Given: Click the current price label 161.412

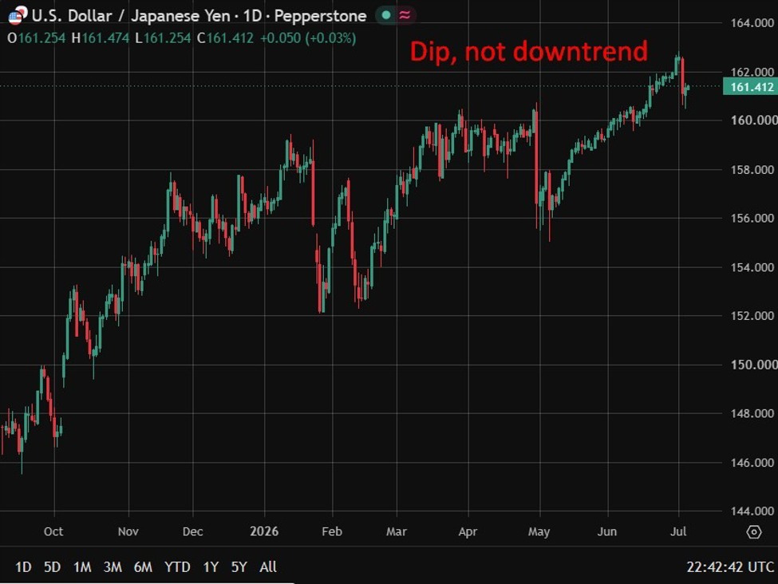Looking at the screenshot, I should pos(751,87).
